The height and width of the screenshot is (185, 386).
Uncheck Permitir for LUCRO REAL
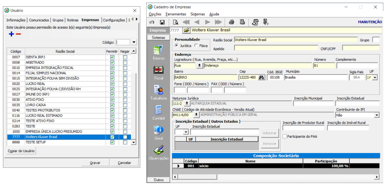pos(112,84)
